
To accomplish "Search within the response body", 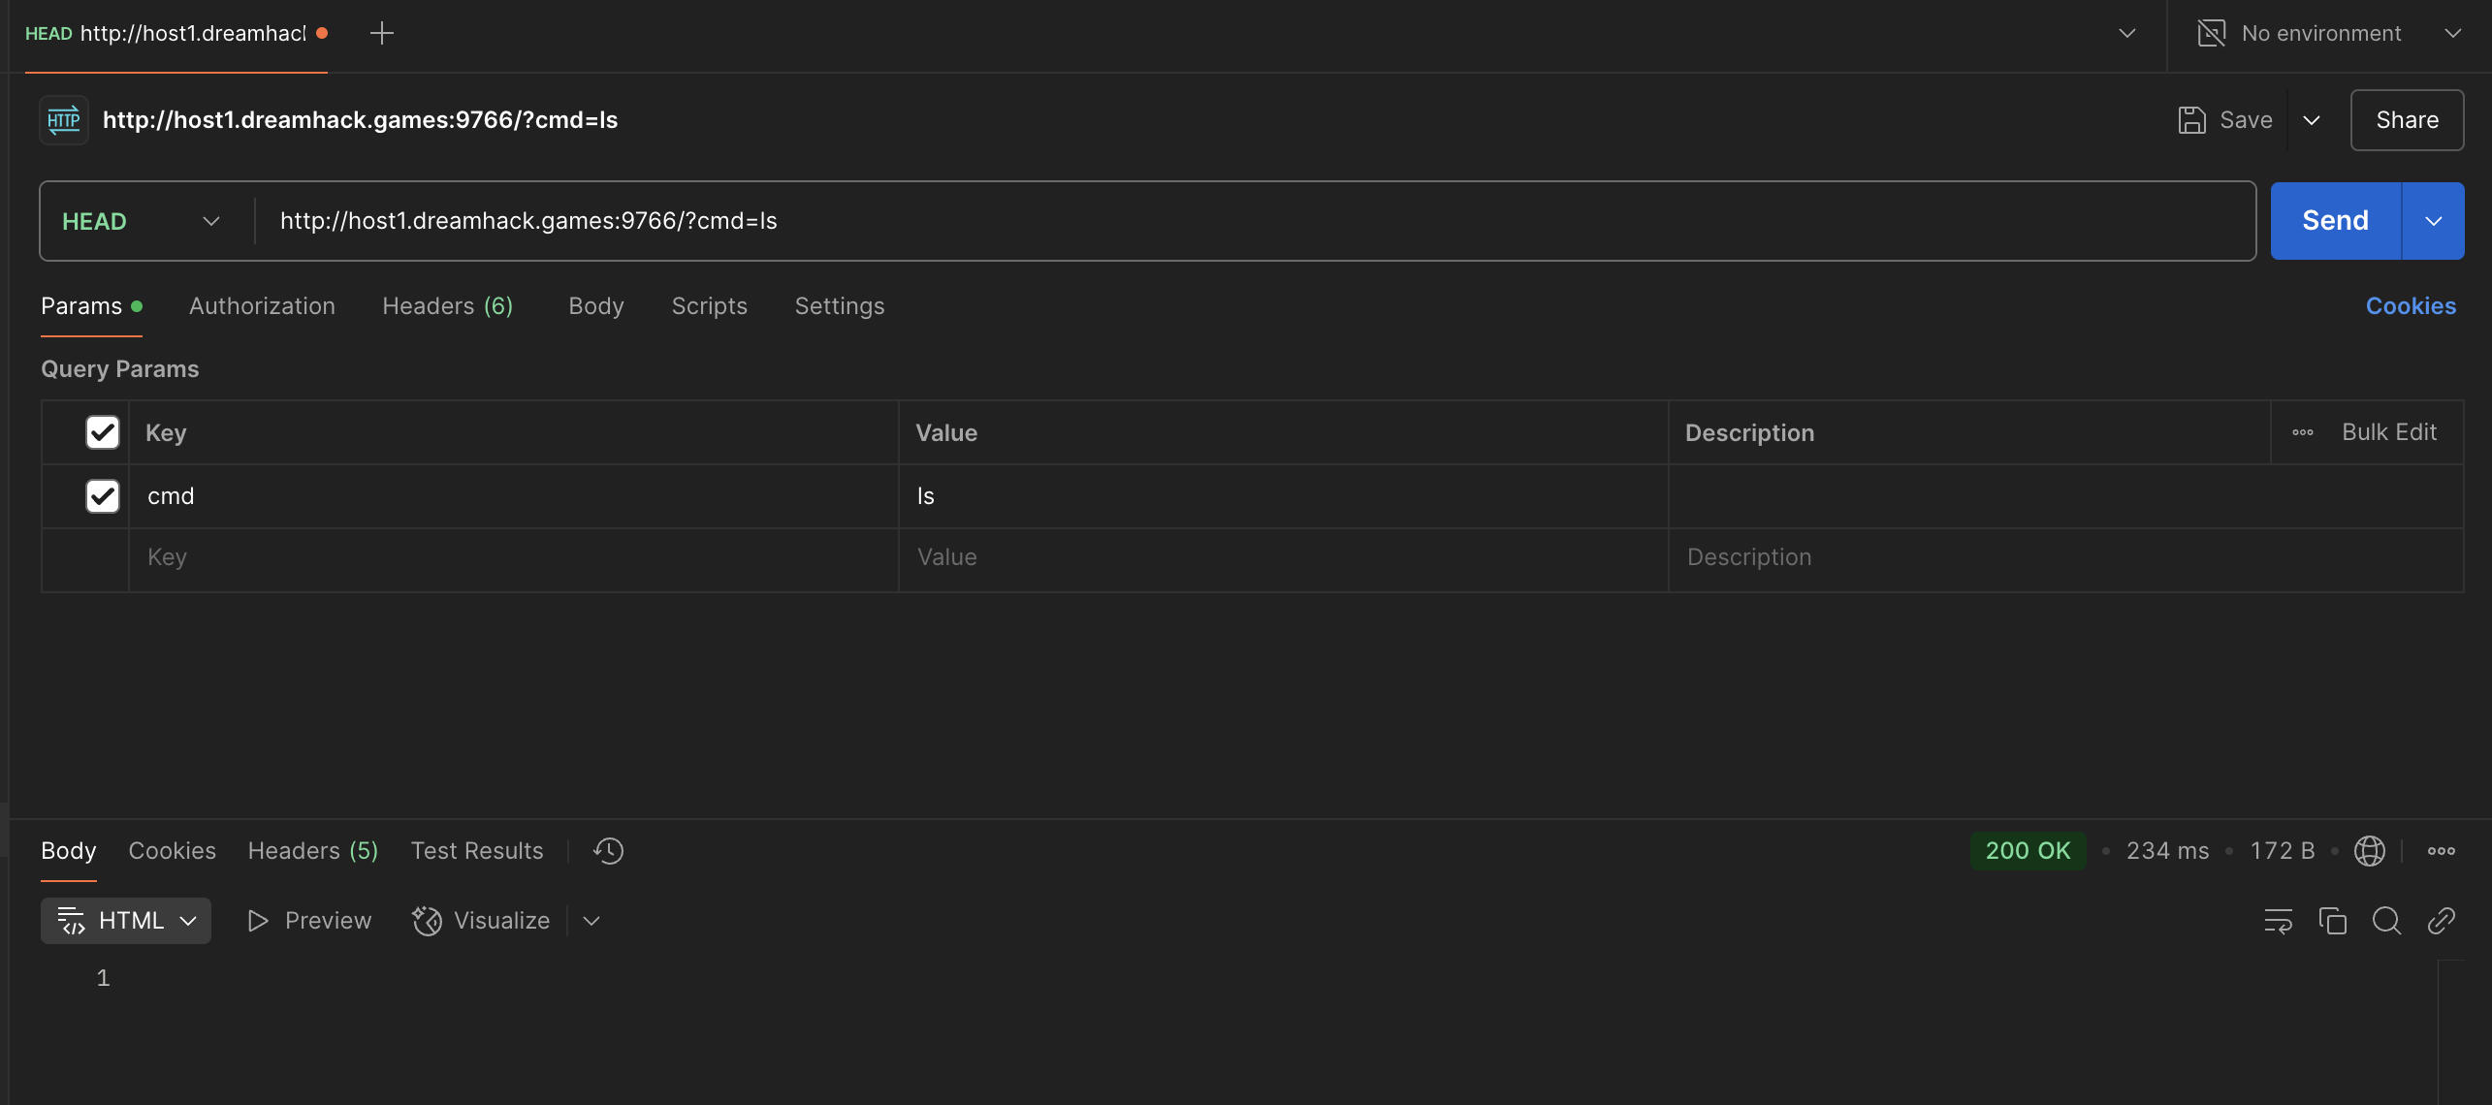I will [2387, 920].
